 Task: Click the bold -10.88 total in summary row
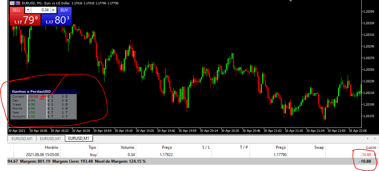pos(365,161)
